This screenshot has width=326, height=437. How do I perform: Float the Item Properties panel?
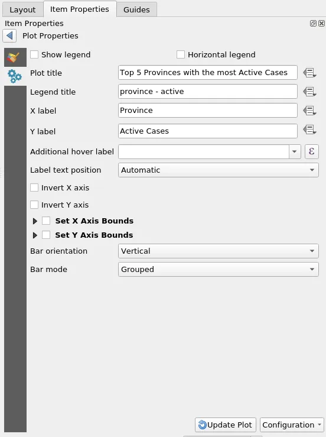pos(313,24)
